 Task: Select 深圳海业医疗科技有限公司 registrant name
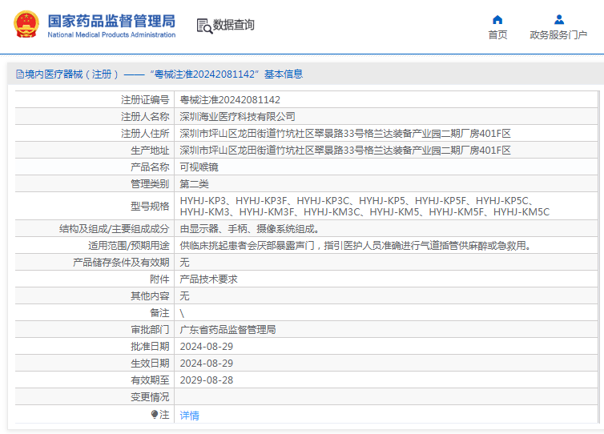coord(237,117)
